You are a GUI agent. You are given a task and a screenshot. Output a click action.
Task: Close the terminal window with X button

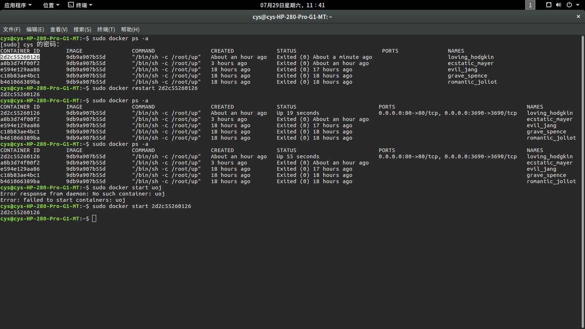(578, 16)
